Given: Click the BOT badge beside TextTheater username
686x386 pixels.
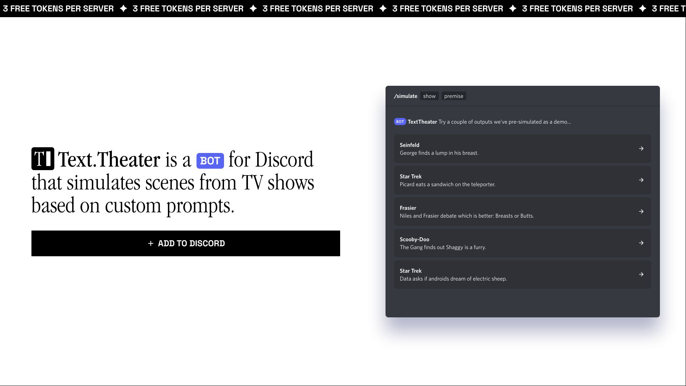Looking at the screenshot, I should (x=400, y=122).
